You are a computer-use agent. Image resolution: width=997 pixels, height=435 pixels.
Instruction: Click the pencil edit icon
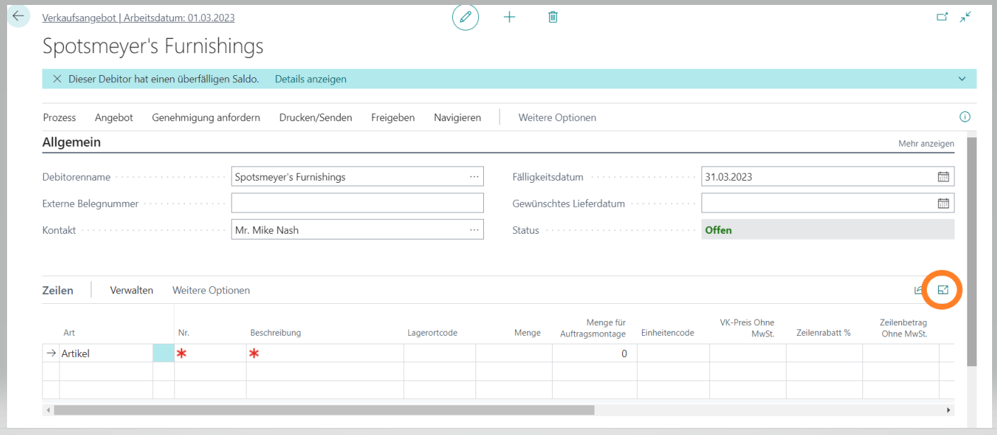coord(466,17)
